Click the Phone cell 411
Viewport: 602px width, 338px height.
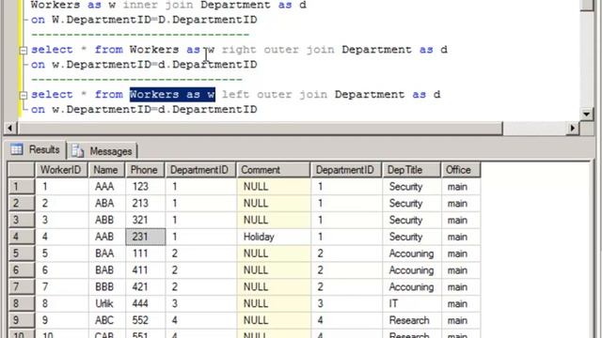[x=146, y=270]
